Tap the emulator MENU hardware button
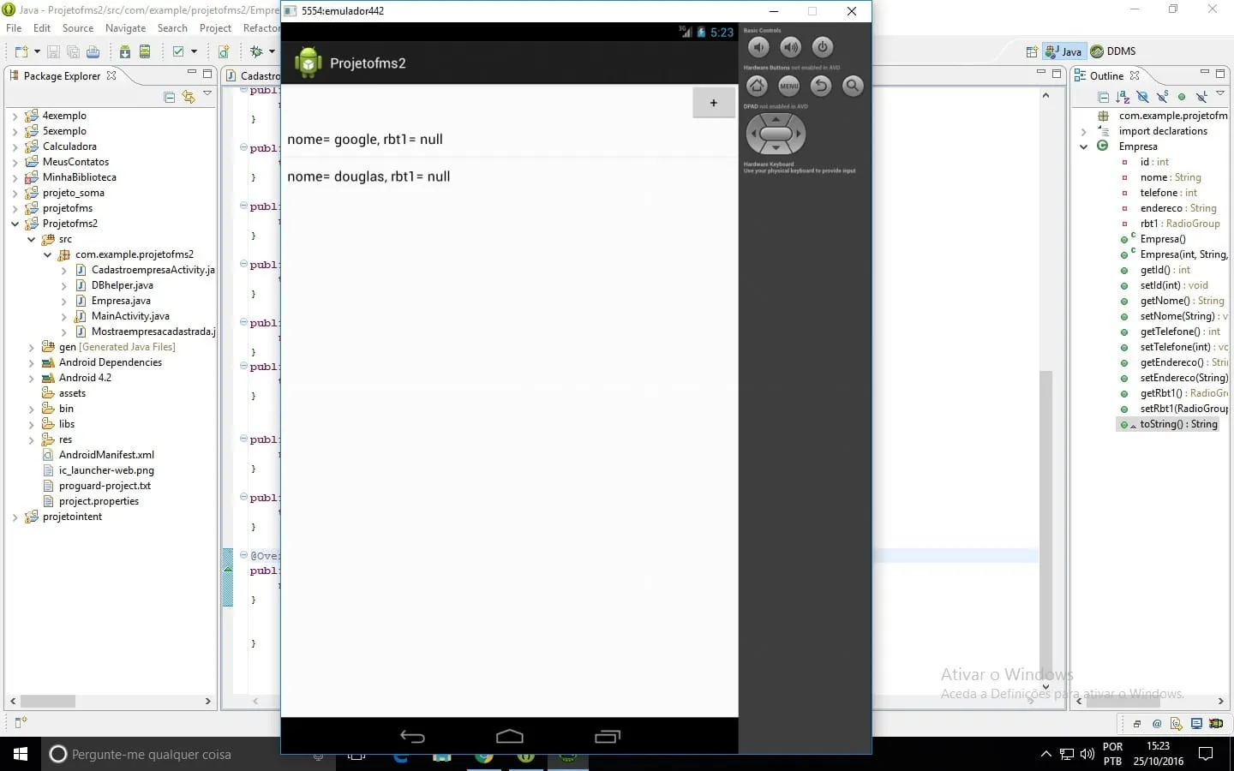This screenshot has width=1234, height=771. click(x=788, y=86)
